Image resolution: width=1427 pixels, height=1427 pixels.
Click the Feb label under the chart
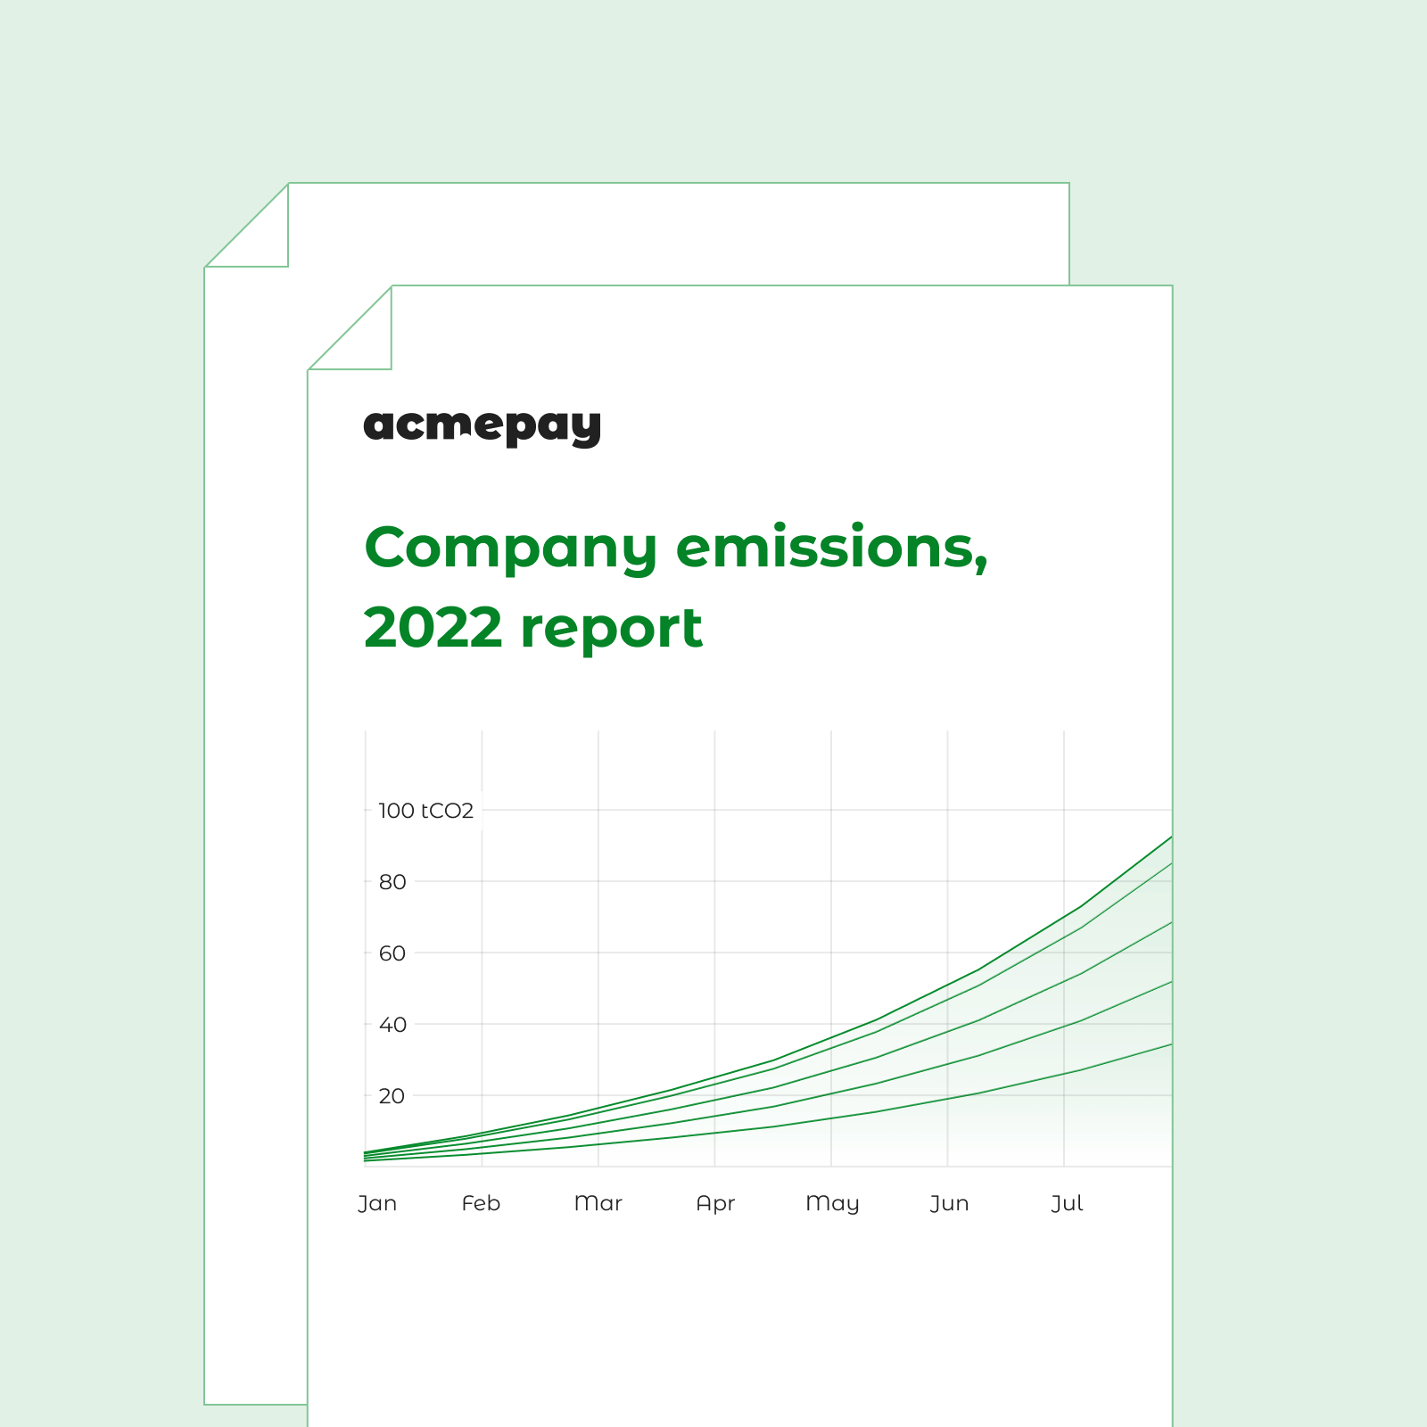coord(482,1202)
